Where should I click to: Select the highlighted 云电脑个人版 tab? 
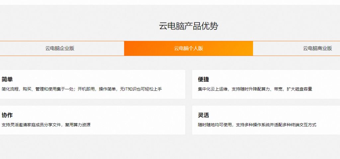[188, 48]
